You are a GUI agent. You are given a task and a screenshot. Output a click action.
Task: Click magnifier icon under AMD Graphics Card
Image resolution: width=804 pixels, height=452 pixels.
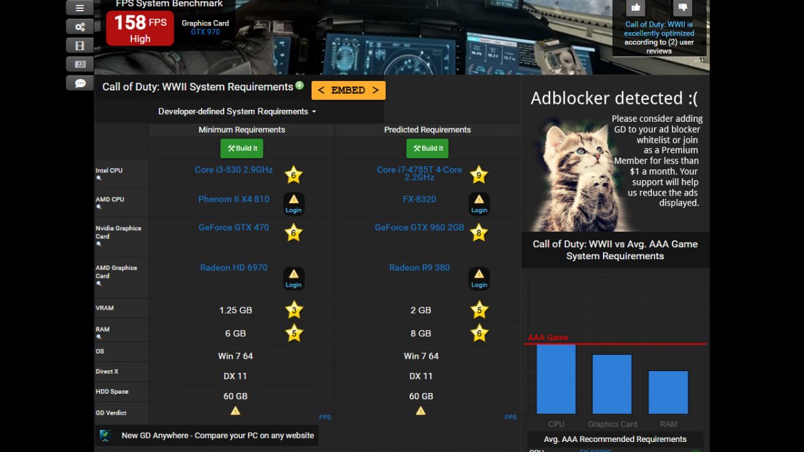tap(98, 284)
